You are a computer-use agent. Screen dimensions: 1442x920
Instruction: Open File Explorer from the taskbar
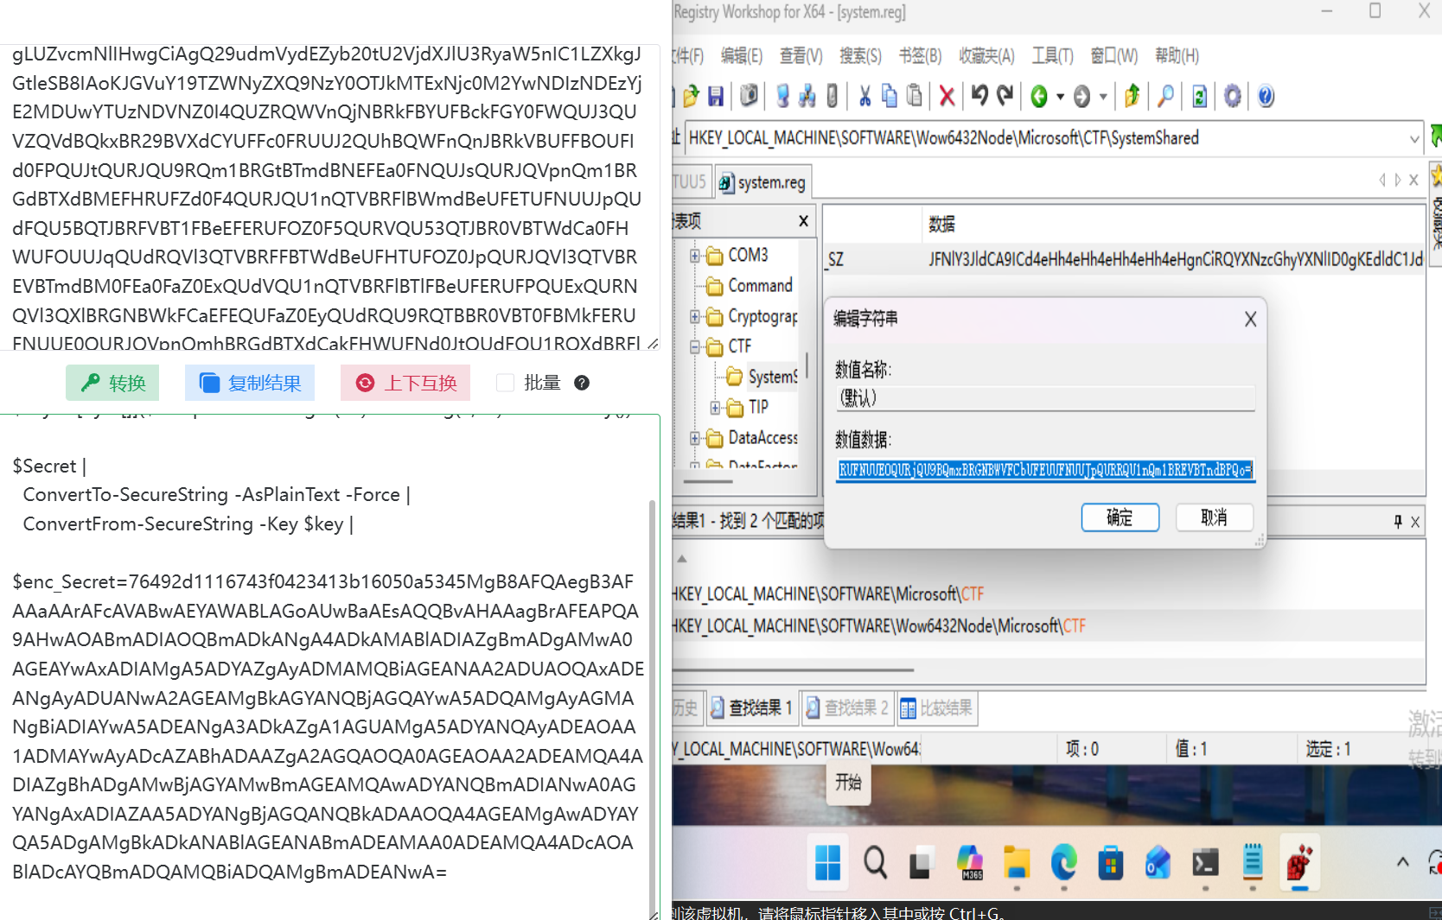tap(1017, 862)
